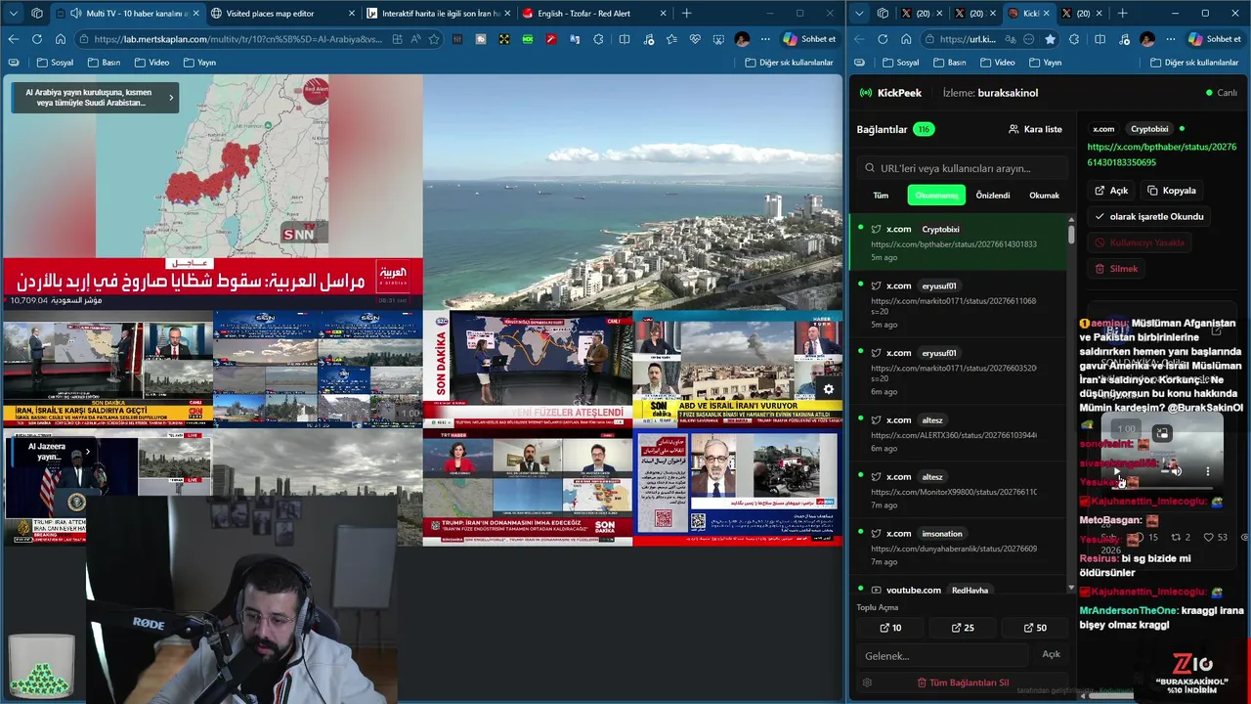Open Diğer sık kullanılanlar folder in left browser
Screen dimensions: 1251x704
[x=789, y=63]
